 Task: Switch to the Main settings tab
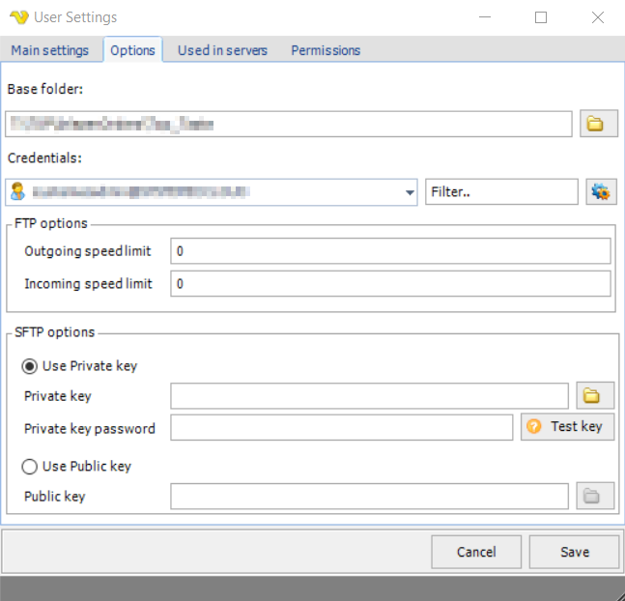50,50
